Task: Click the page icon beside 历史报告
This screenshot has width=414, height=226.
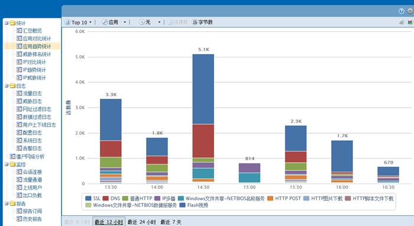Action: pyautogui.click(x=19, y=219)
